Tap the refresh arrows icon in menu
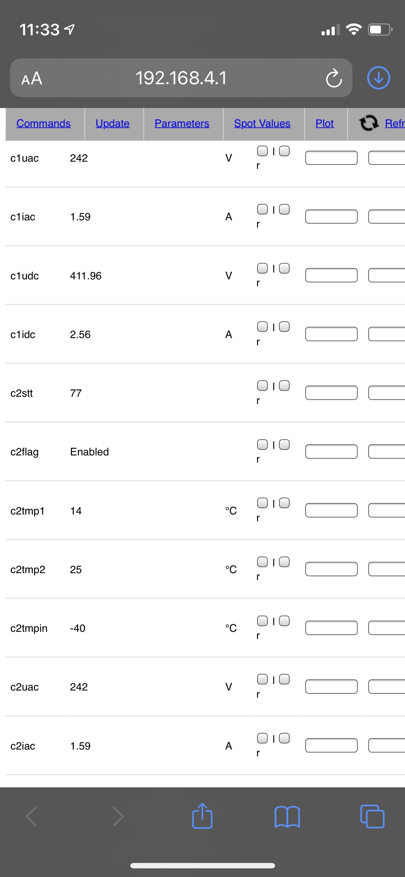This screenshot has width=405, height=877. (x=369, y=123)
